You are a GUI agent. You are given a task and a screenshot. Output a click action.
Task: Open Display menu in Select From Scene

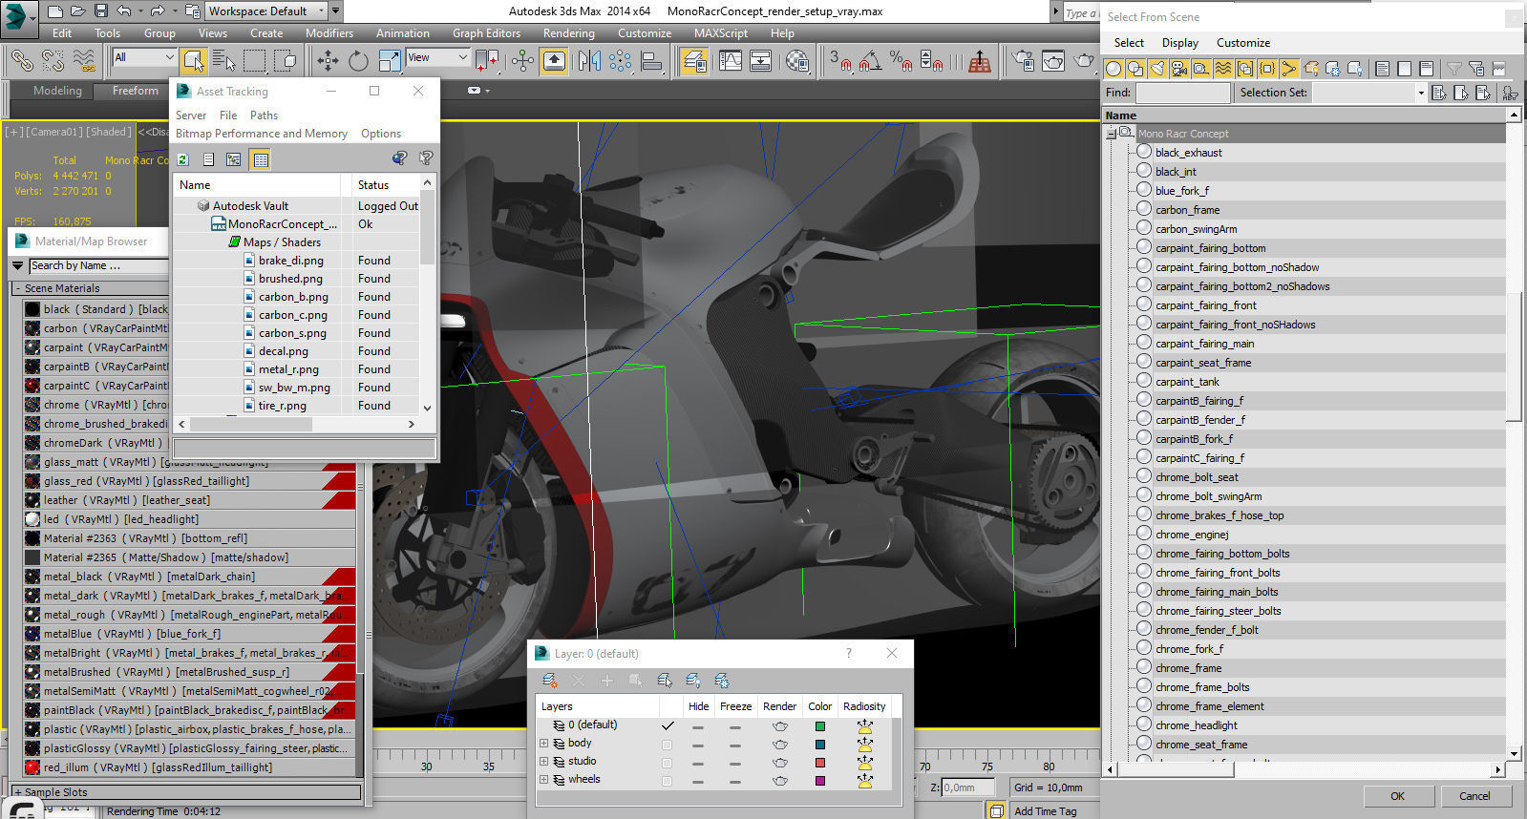(x=1180, y=43)
